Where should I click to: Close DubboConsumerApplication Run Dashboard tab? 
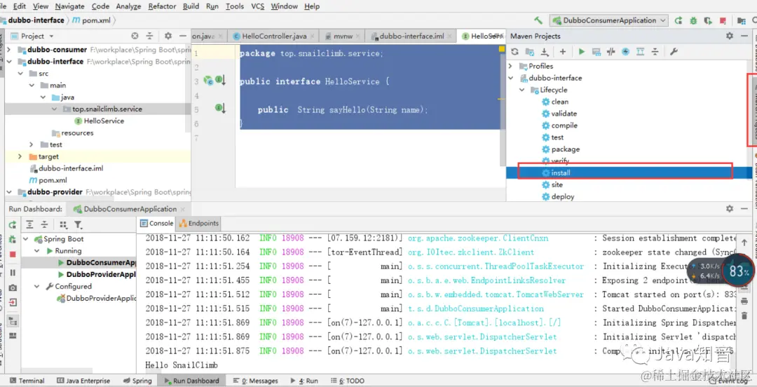[x=183, y=209]
